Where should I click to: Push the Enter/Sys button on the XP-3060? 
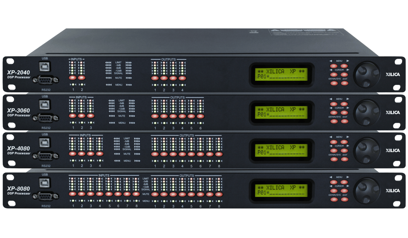(334, 121)
